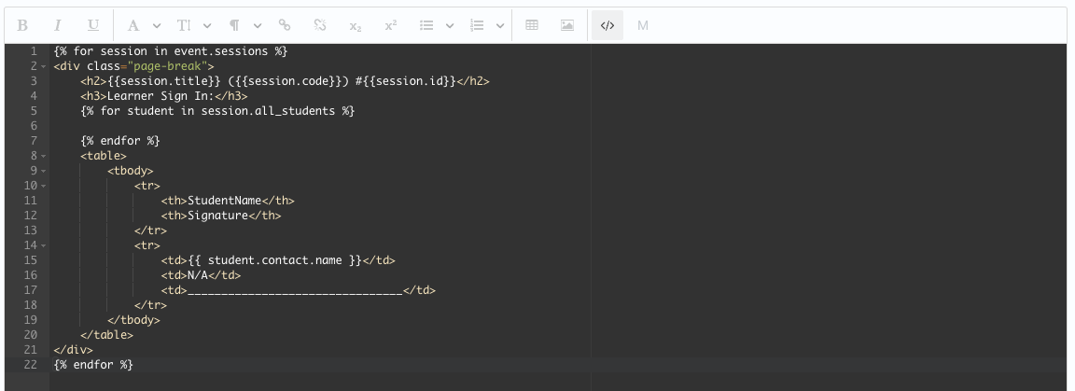Click the 'Signature' header text

[217, 216]
